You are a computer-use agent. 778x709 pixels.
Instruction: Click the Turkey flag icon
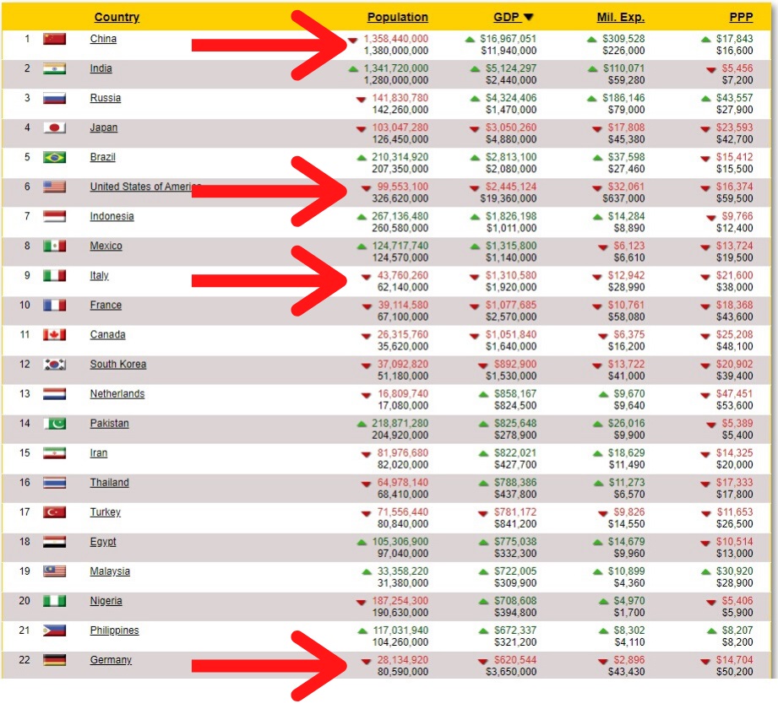point(54,512)
